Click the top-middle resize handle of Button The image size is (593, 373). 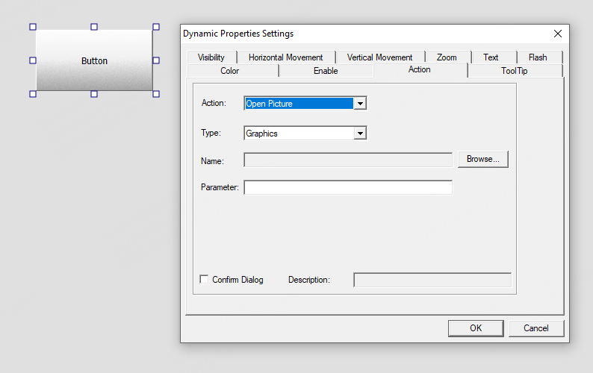(x=94, y=27)
